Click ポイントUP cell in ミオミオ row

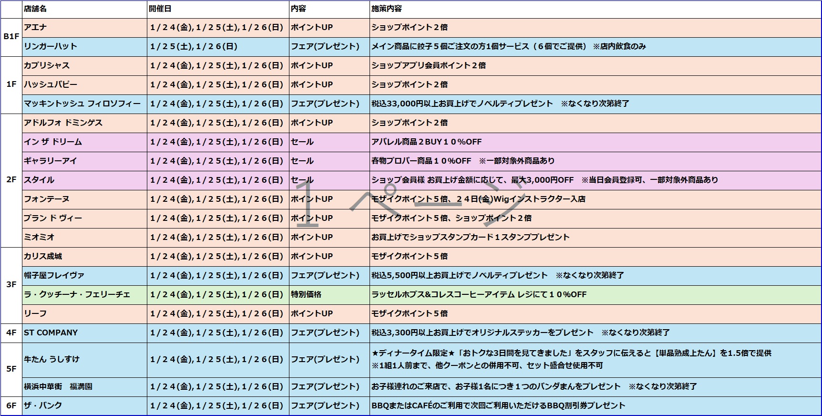329,238
